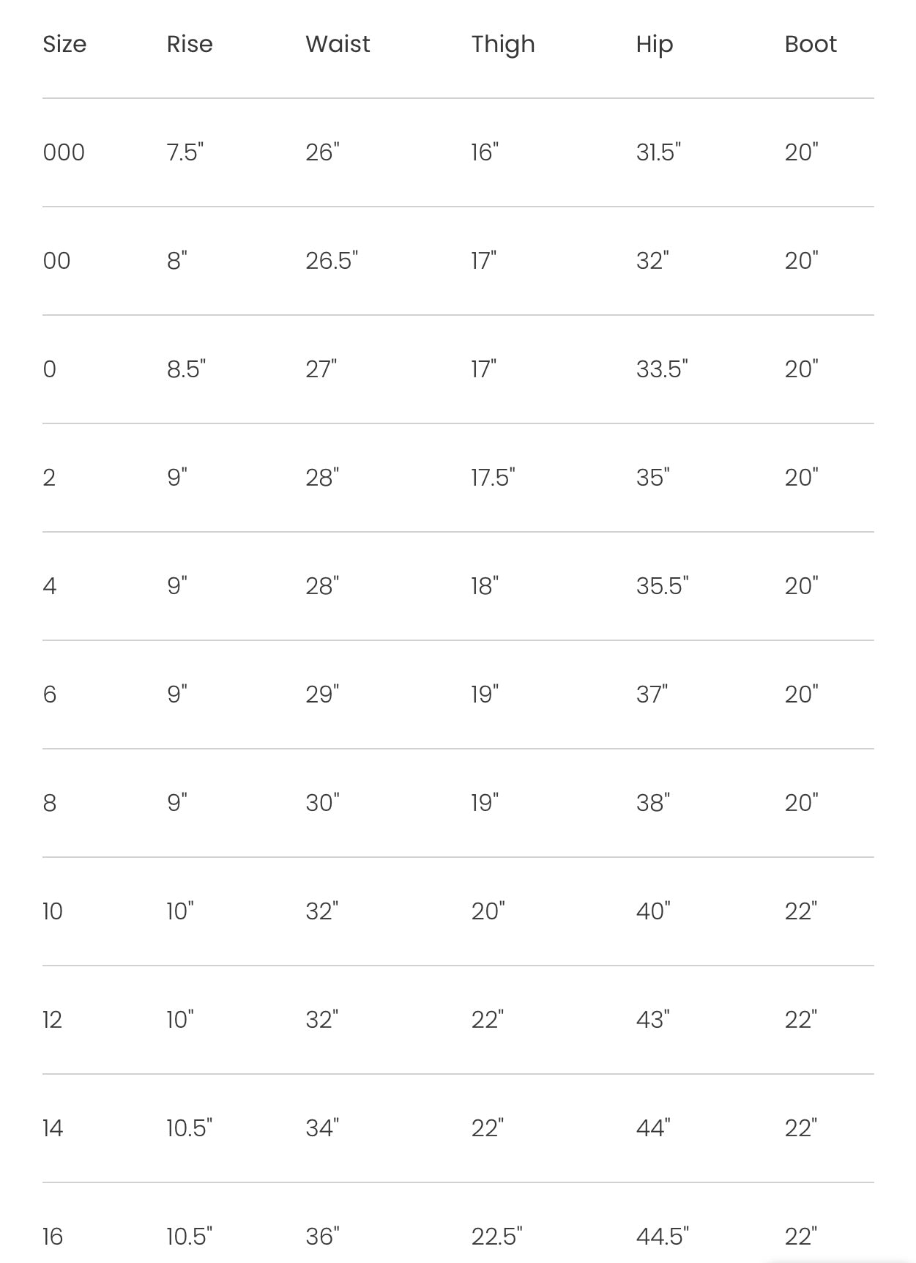The height and width of the screenshot is (1263, 916).
Task: Select the 33.5" hip measurement
Action: click(x=662, y=368)
